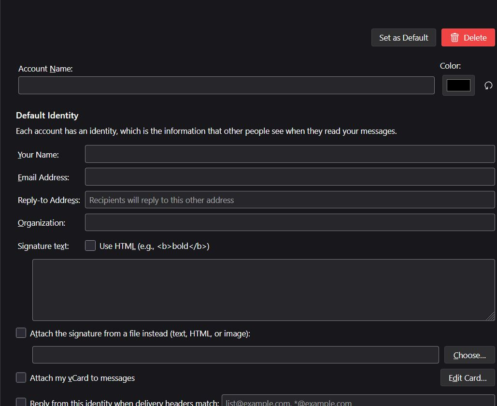Image resolution: width=497 pixels, height=406 pixels.
Task: Click the delivery headers match field
Action: [357, 401]
